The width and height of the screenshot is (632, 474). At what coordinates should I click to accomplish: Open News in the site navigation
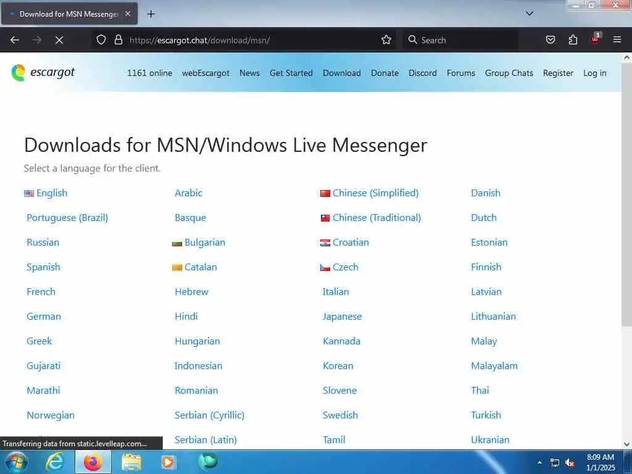[x=249, y=73]
